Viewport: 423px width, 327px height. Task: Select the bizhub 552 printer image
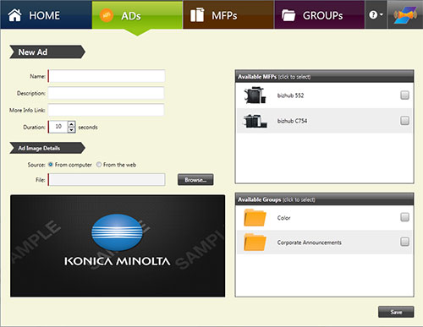coord(255,95)
